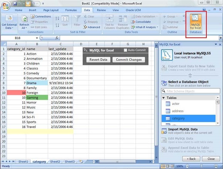Viewport: 223px width, 169px height.
Task: Close the MySQL for Excel task pane
Action: (x=220, y=44)
